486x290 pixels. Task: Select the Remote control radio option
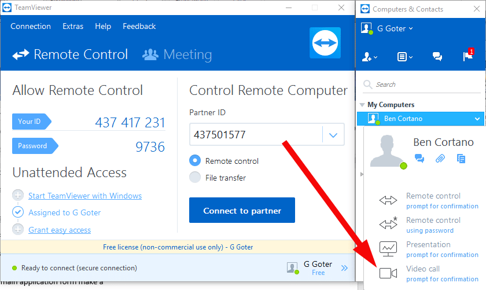click(195, 161)
